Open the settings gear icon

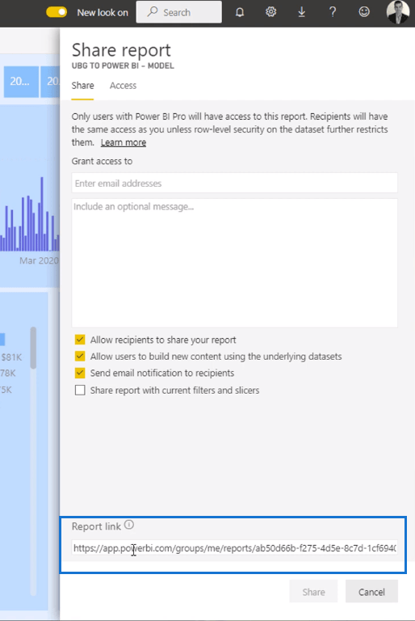(271, 12)
